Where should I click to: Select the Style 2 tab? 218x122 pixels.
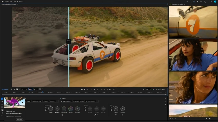(53, 101)
